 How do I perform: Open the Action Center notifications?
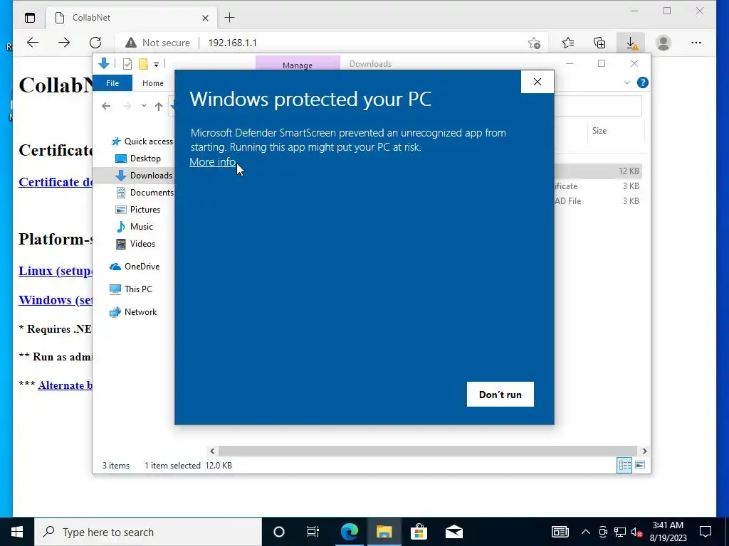click(706, 532)
